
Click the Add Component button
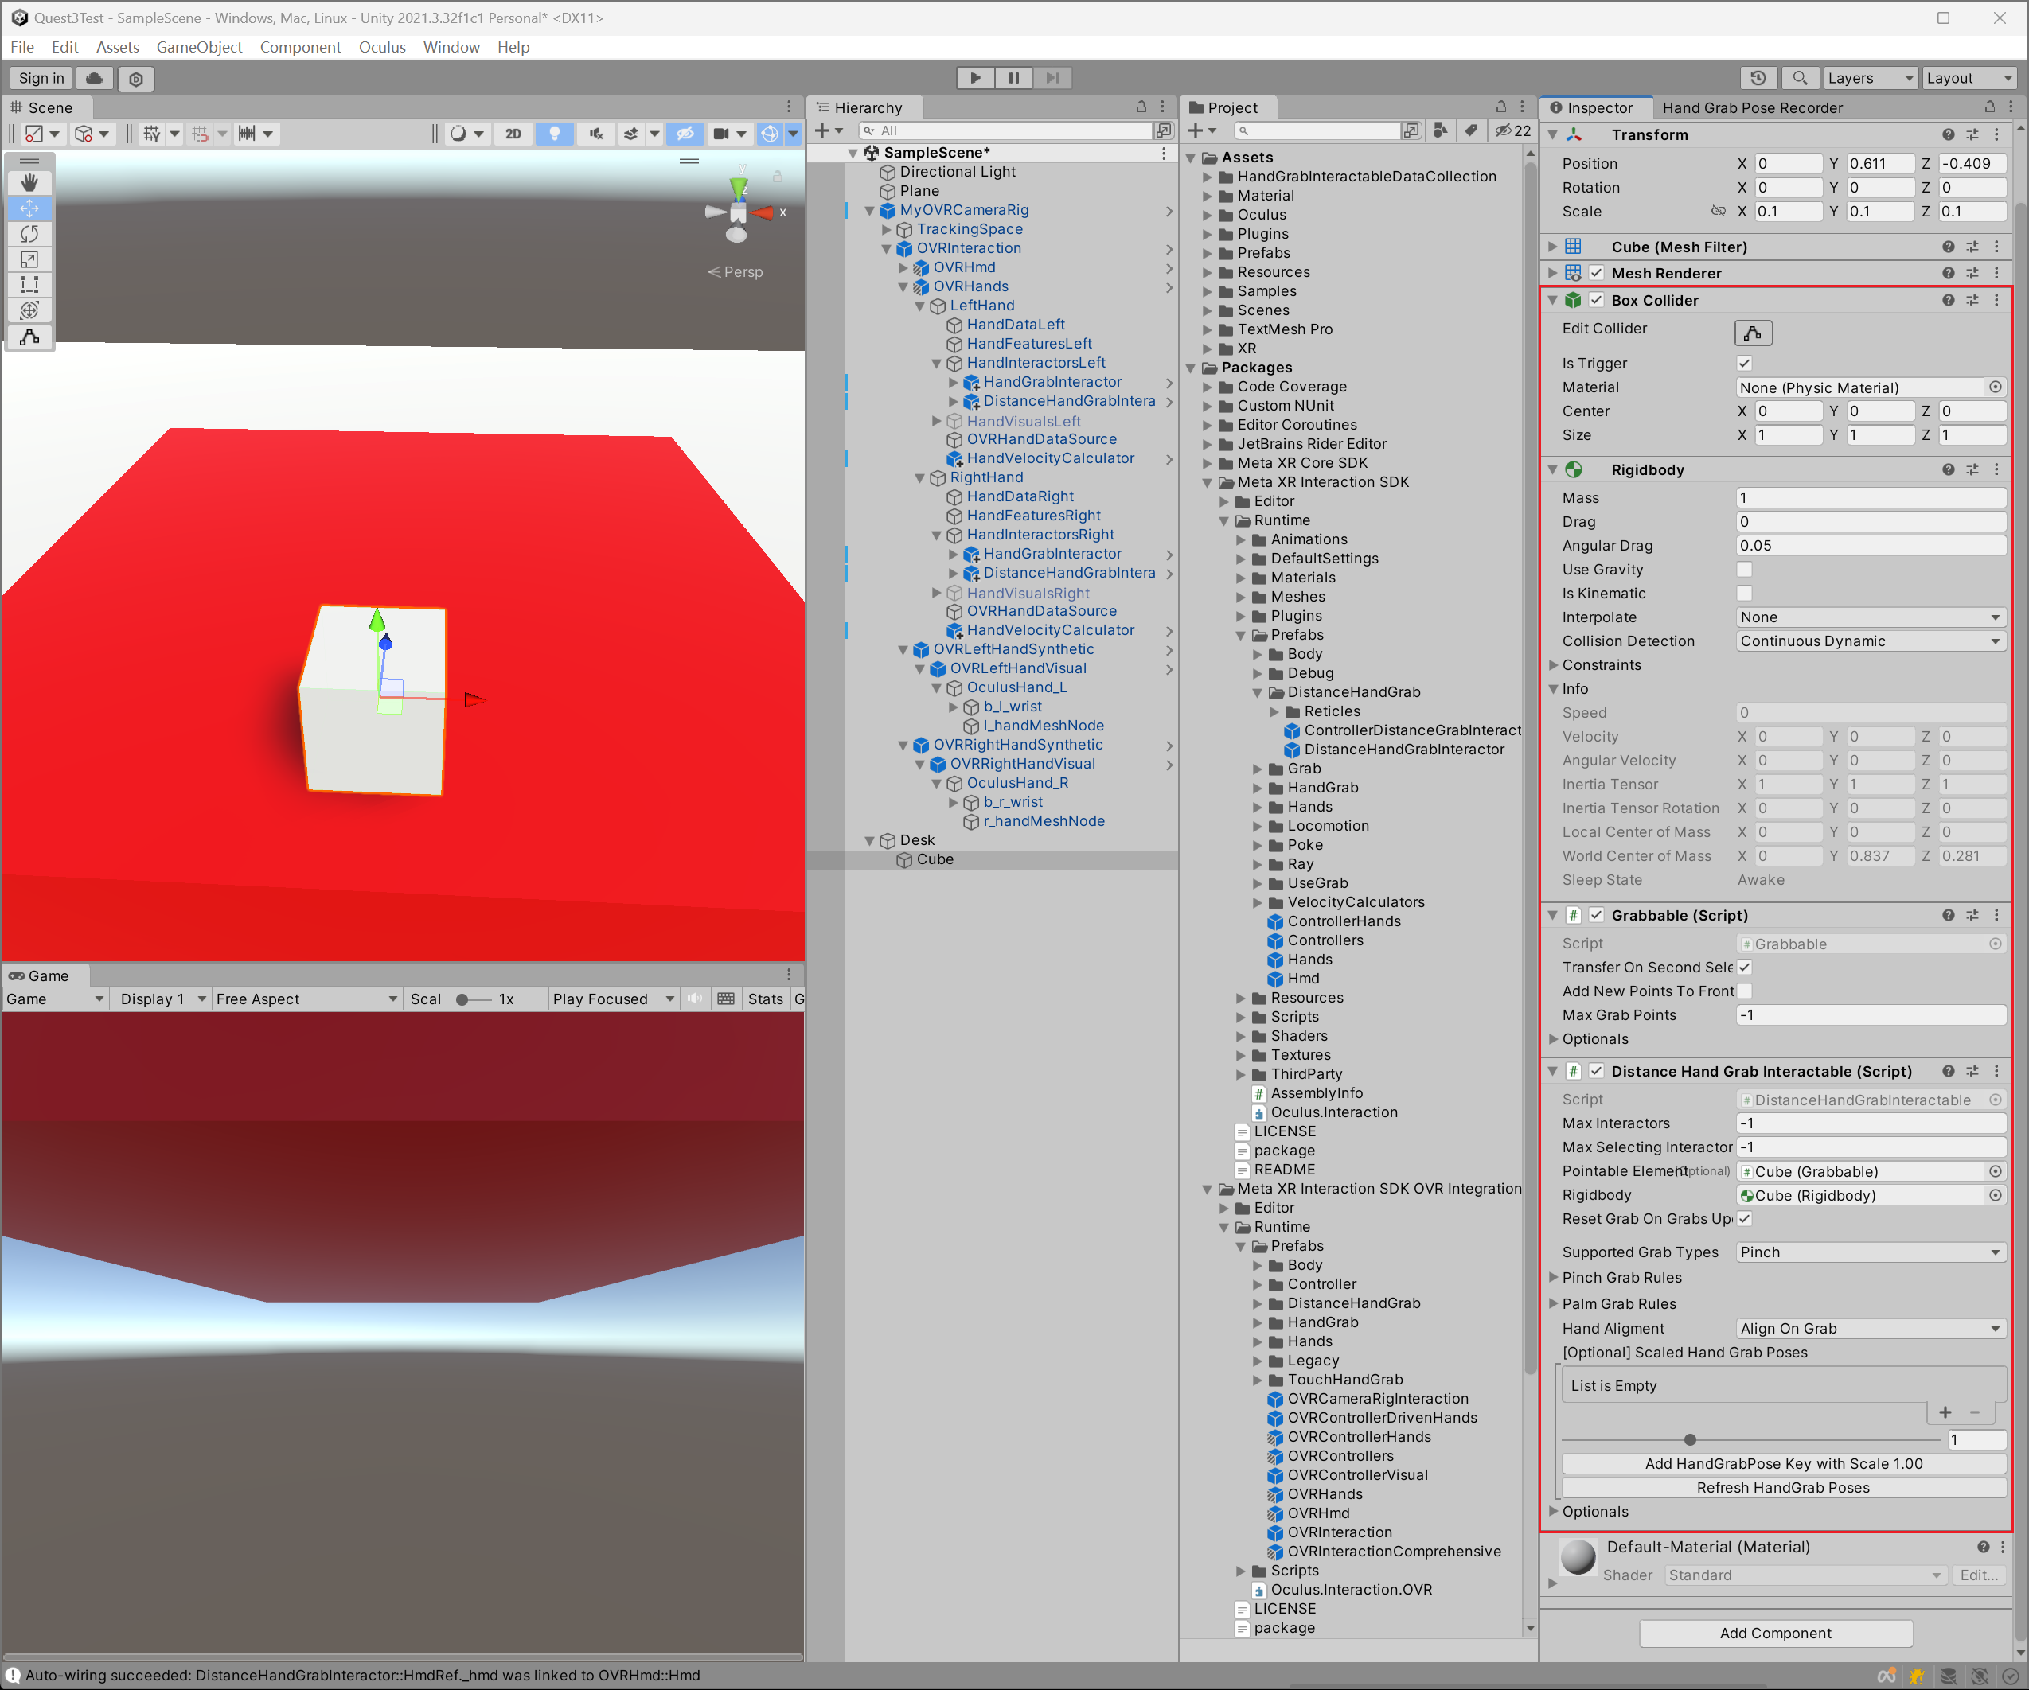[x=1775, y=1633]
